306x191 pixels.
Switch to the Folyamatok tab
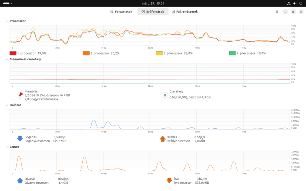tap(121, 12)
